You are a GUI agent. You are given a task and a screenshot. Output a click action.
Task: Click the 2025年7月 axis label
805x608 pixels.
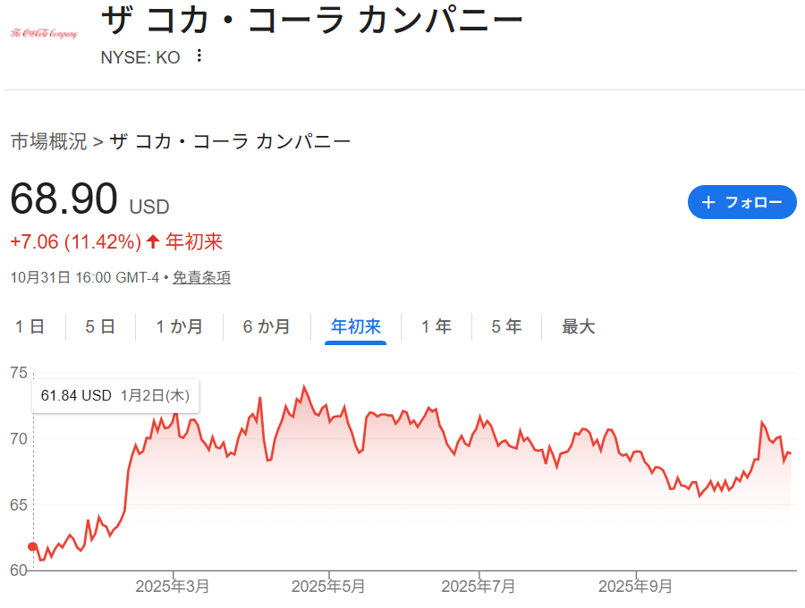(x=479, y=587)
